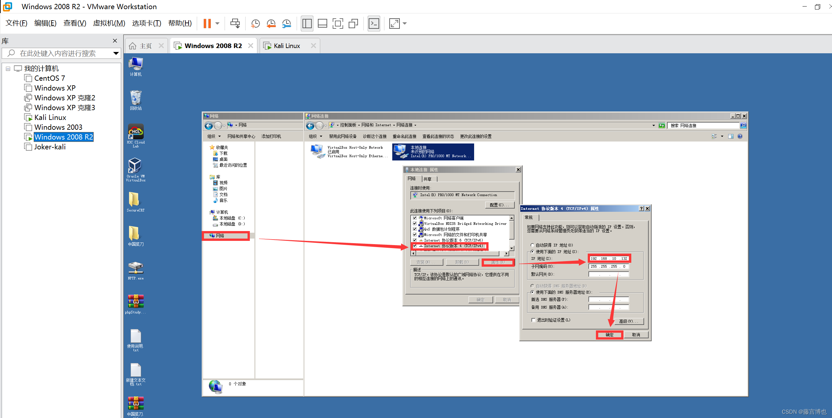Toggle Microsoft 网络客户端 checkbox
832x418 pixels.
coord(415,218)
